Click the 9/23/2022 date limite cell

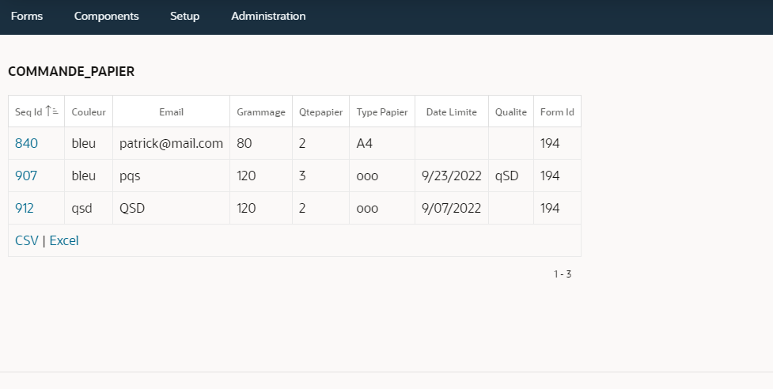pyautogui.click(x=452, y=176)
